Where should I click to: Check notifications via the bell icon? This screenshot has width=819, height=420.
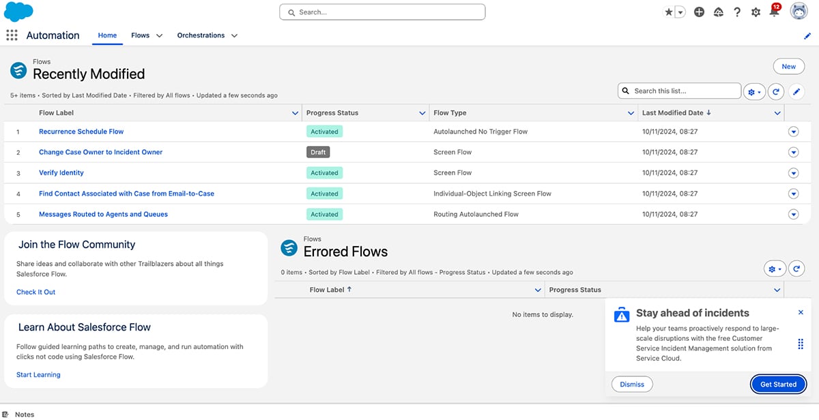point(775,12)
